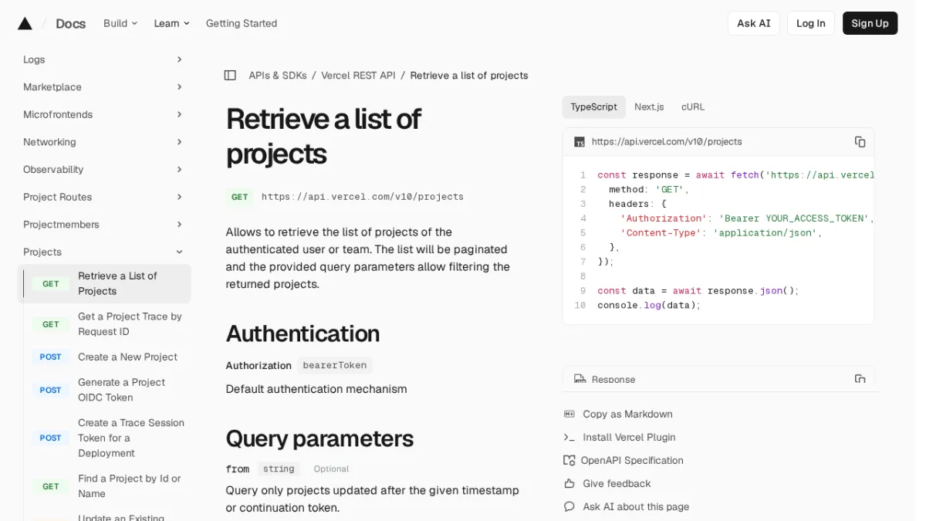The height and width of the screenshot is (521, 926).
Task: Click the Install Vercel Plugin terminal icon
Action: tap(569, 437)
